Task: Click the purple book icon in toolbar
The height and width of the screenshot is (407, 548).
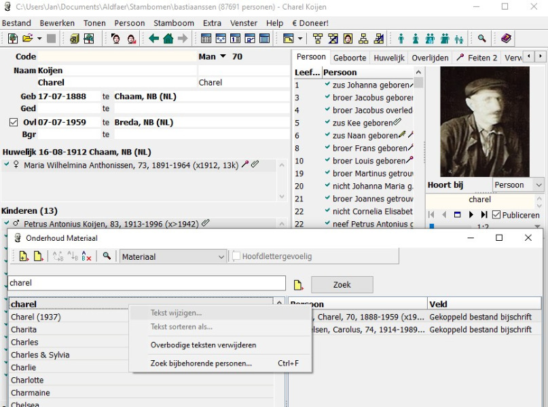Action: [x=506, y=39]
